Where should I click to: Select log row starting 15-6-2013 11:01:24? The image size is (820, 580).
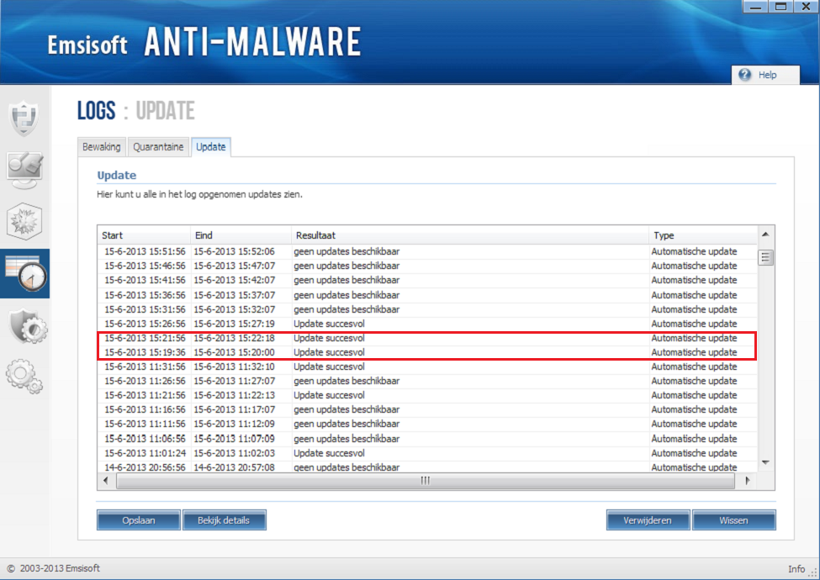coord(427,453)
